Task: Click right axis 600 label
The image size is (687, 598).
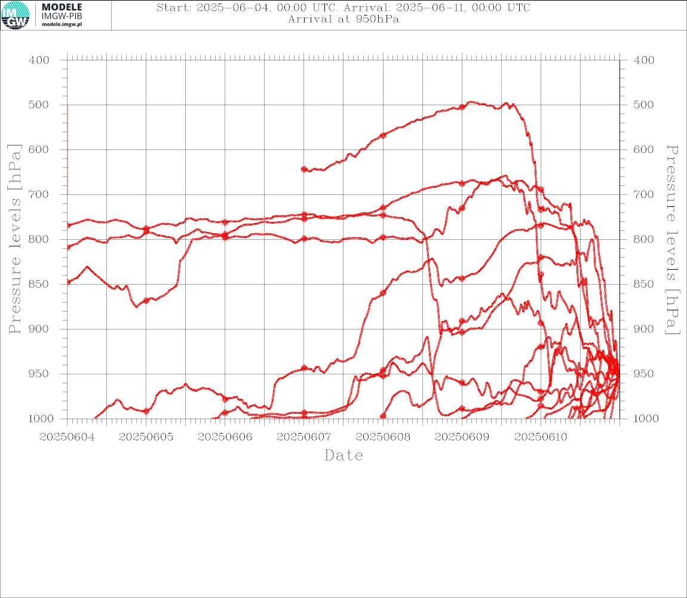Action: [643, 149]
